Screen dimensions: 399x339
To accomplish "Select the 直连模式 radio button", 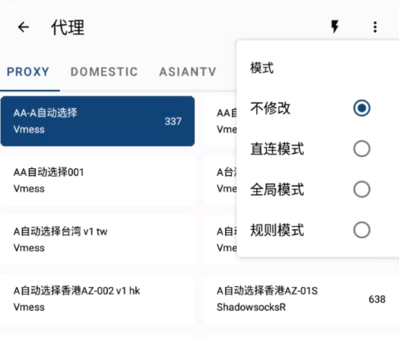I will point(361,149).
